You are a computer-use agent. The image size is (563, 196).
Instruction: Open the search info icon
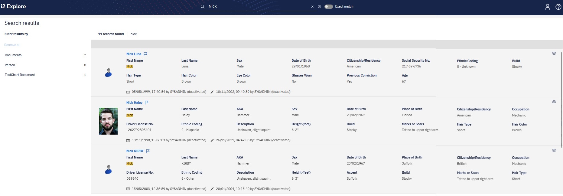[319, 6]
